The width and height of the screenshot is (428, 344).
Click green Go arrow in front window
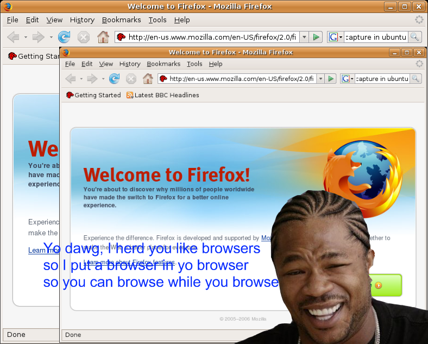point(331,79)
